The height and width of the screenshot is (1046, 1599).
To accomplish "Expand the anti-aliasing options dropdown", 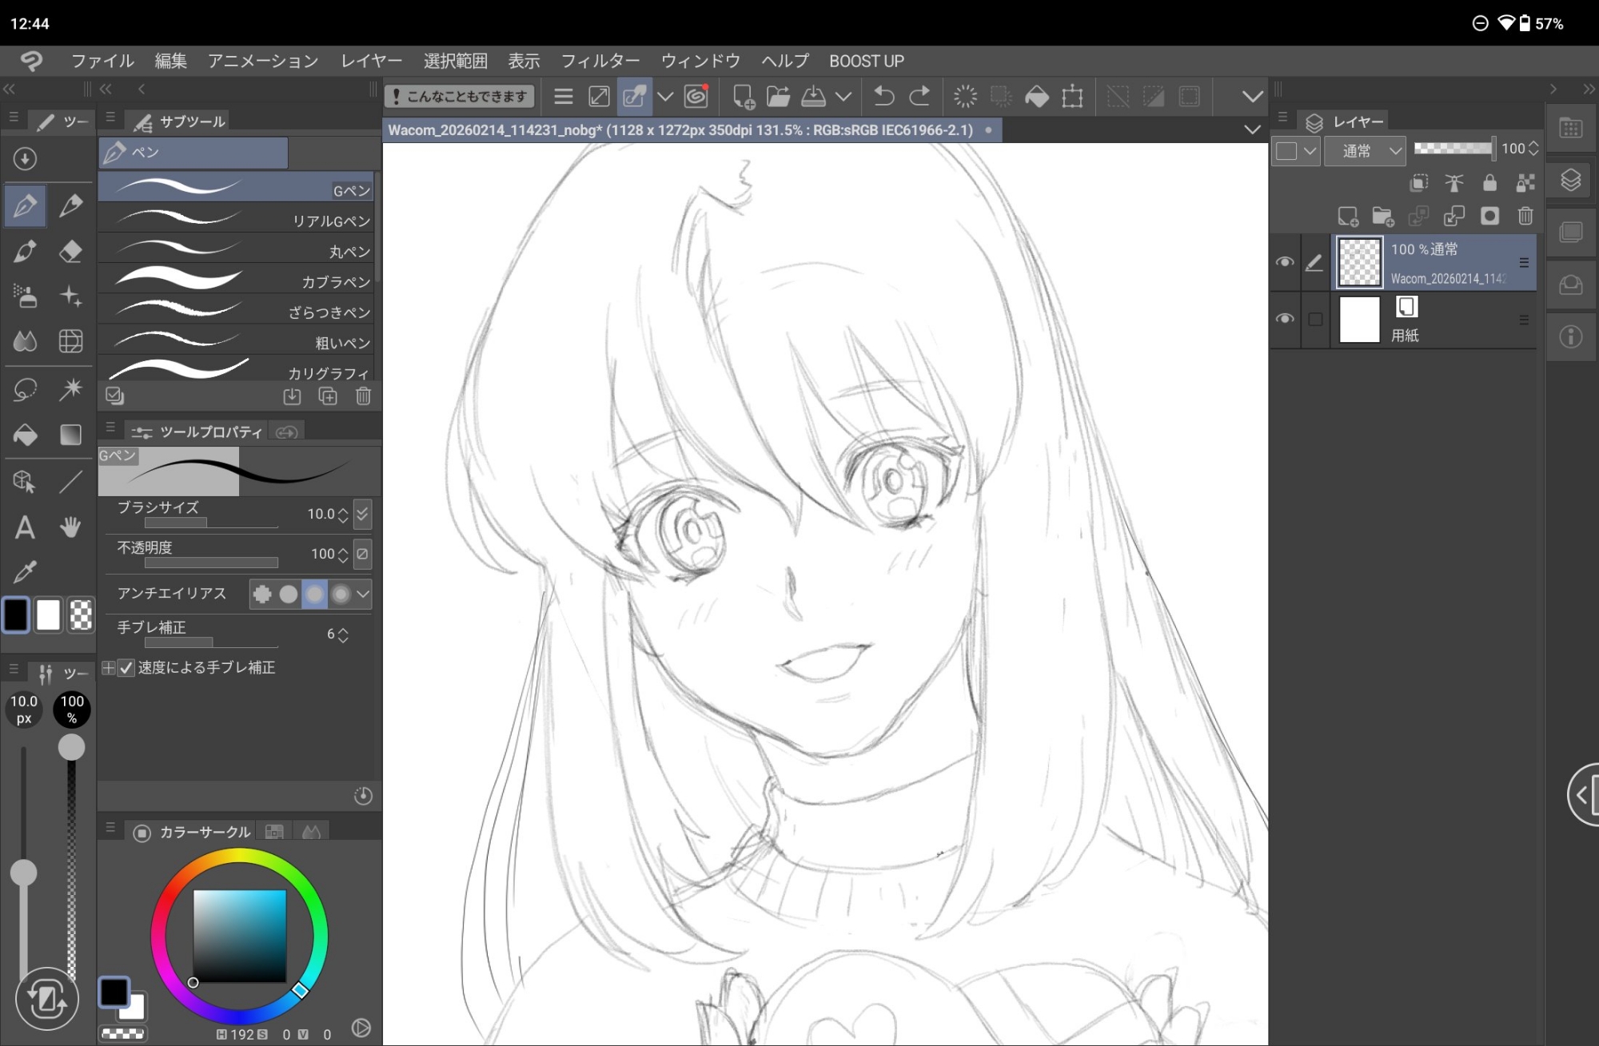I will point(363,594).
